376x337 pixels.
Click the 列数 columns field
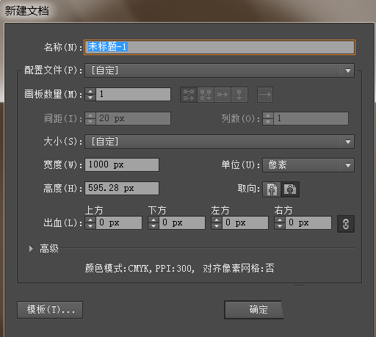[311, 119]
